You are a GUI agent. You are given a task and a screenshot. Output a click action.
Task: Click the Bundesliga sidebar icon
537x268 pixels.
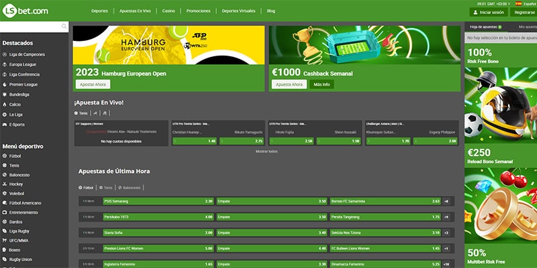coord(5,94)
